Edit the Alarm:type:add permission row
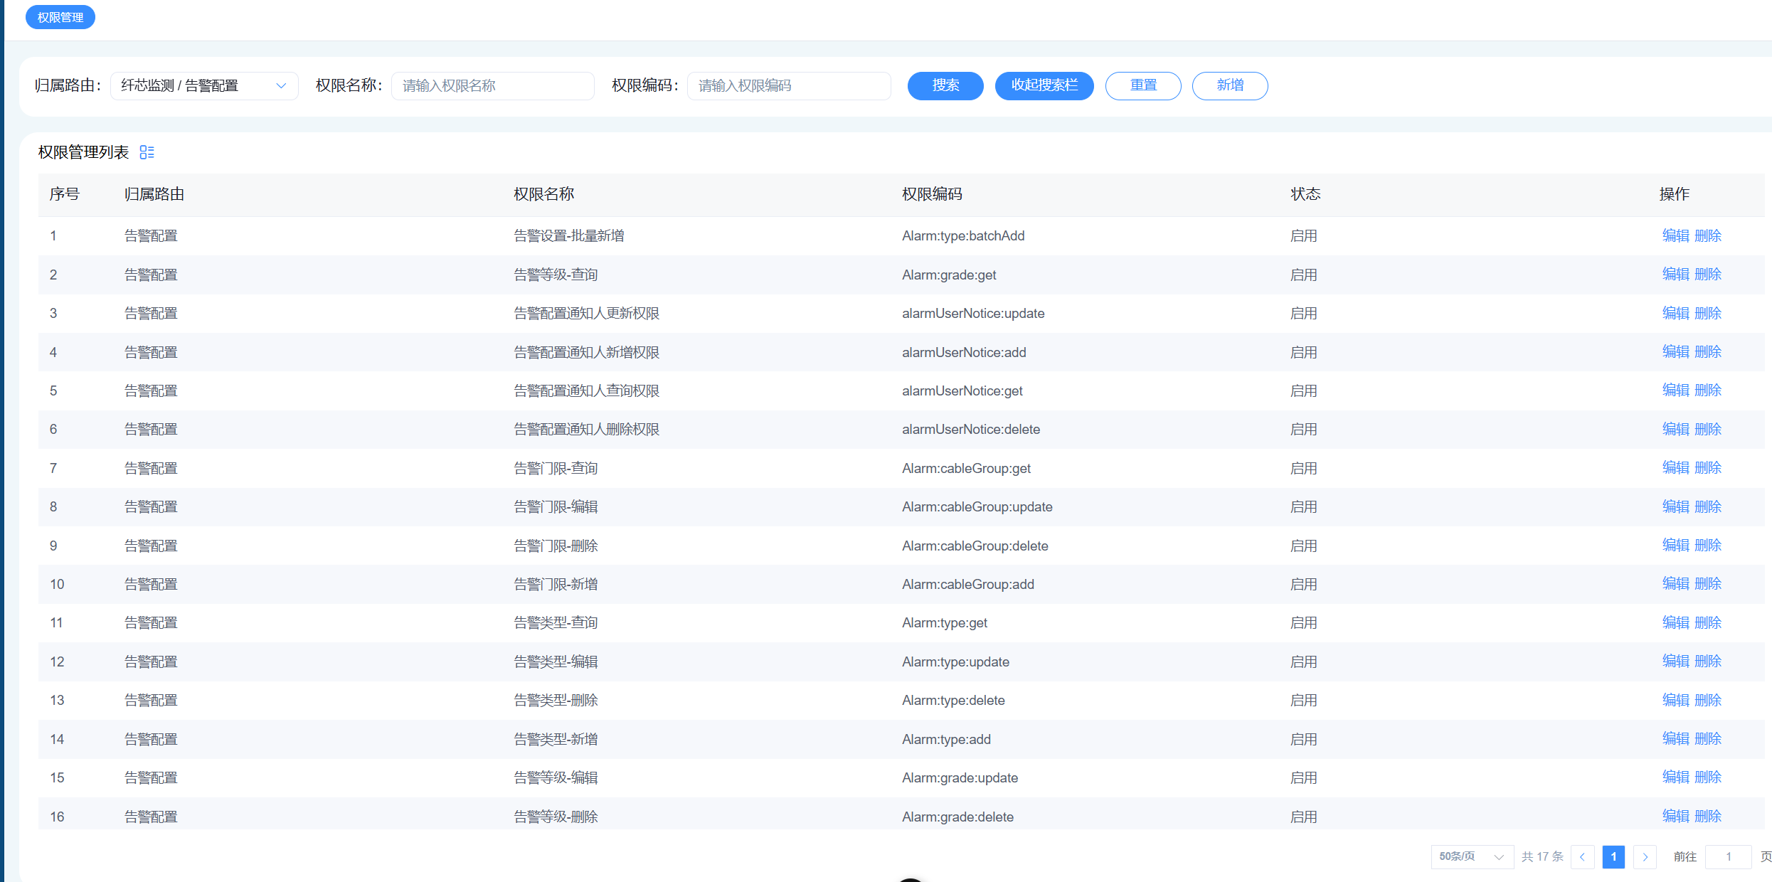1772x882 pixels. (1675, 738)
